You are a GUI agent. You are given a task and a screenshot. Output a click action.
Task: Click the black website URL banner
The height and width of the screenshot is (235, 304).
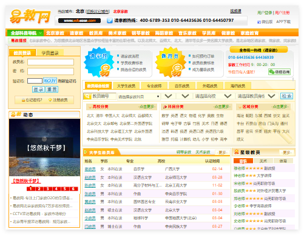click(79, 21)
